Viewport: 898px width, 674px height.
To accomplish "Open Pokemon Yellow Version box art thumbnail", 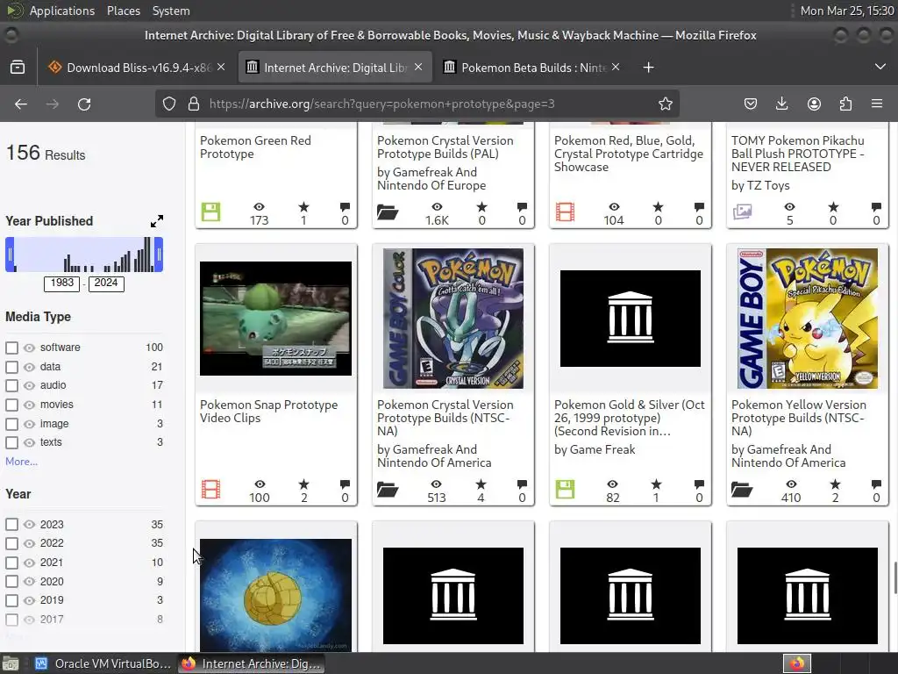I will click(808, 319).
